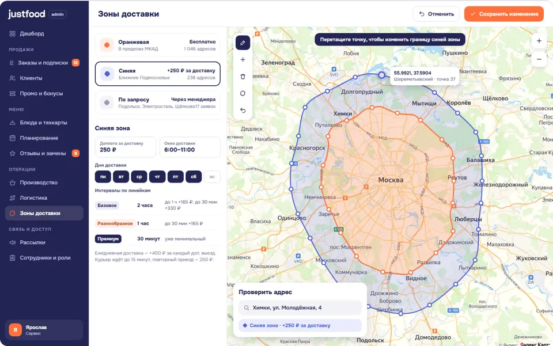Select the Оранжевая zone card

click(x=158, y=45)
